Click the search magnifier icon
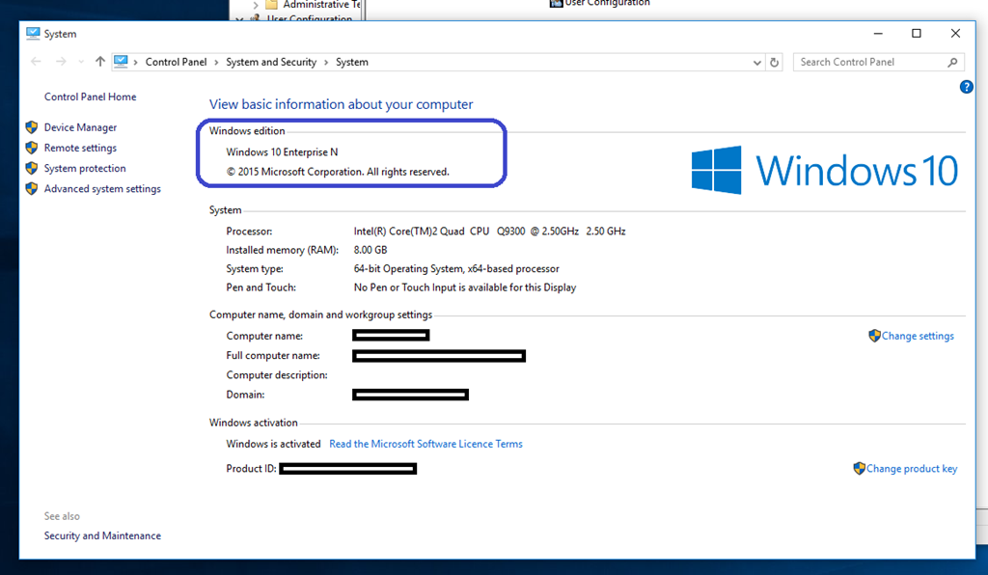 (x=952, y=63)
